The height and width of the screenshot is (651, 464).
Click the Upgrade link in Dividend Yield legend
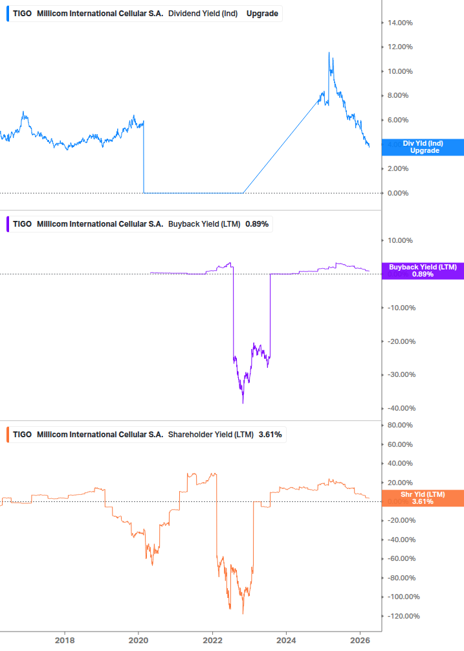[x=262, y=14]
